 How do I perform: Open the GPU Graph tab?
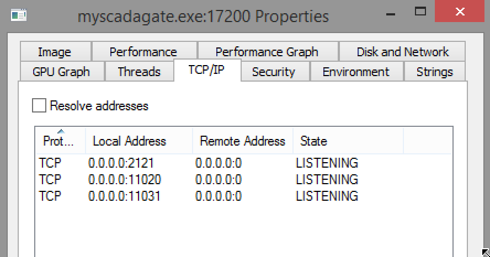[62, 72]
